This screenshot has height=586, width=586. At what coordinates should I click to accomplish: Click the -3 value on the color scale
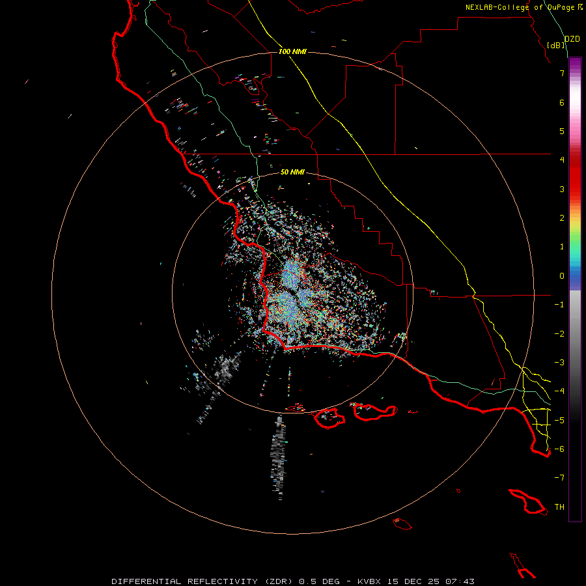pyautogui.click(x=559, y=363)
